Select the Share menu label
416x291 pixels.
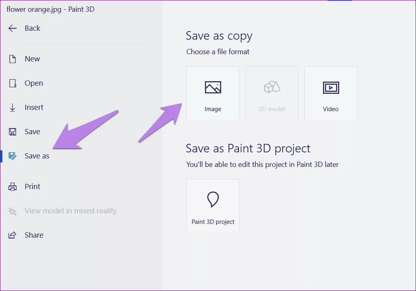click(x=34, y=235)
